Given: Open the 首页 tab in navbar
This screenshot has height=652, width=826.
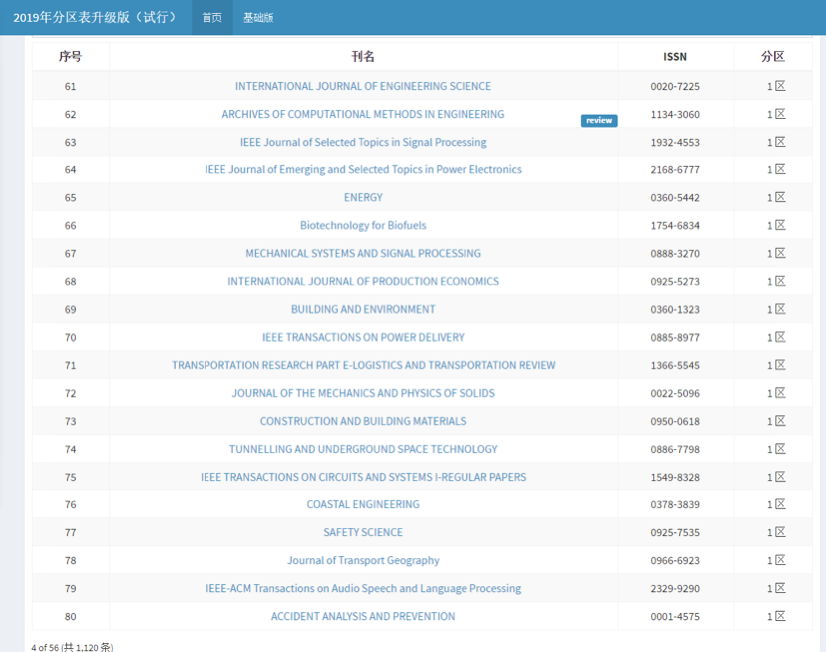Looking at the screenshot, I should [211, 17].
